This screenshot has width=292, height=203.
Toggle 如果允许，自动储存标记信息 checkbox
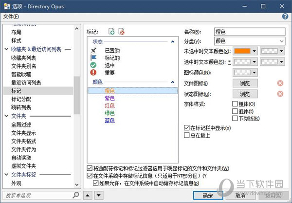(x=95, y=183)
